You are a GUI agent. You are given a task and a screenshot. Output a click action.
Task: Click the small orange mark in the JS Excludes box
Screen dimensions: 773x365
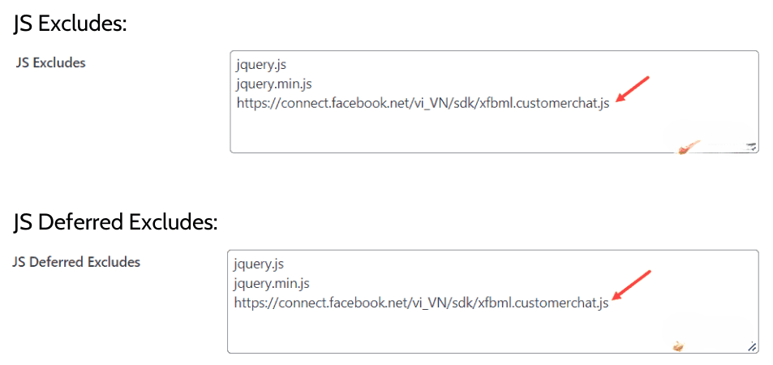coord(688,148)
